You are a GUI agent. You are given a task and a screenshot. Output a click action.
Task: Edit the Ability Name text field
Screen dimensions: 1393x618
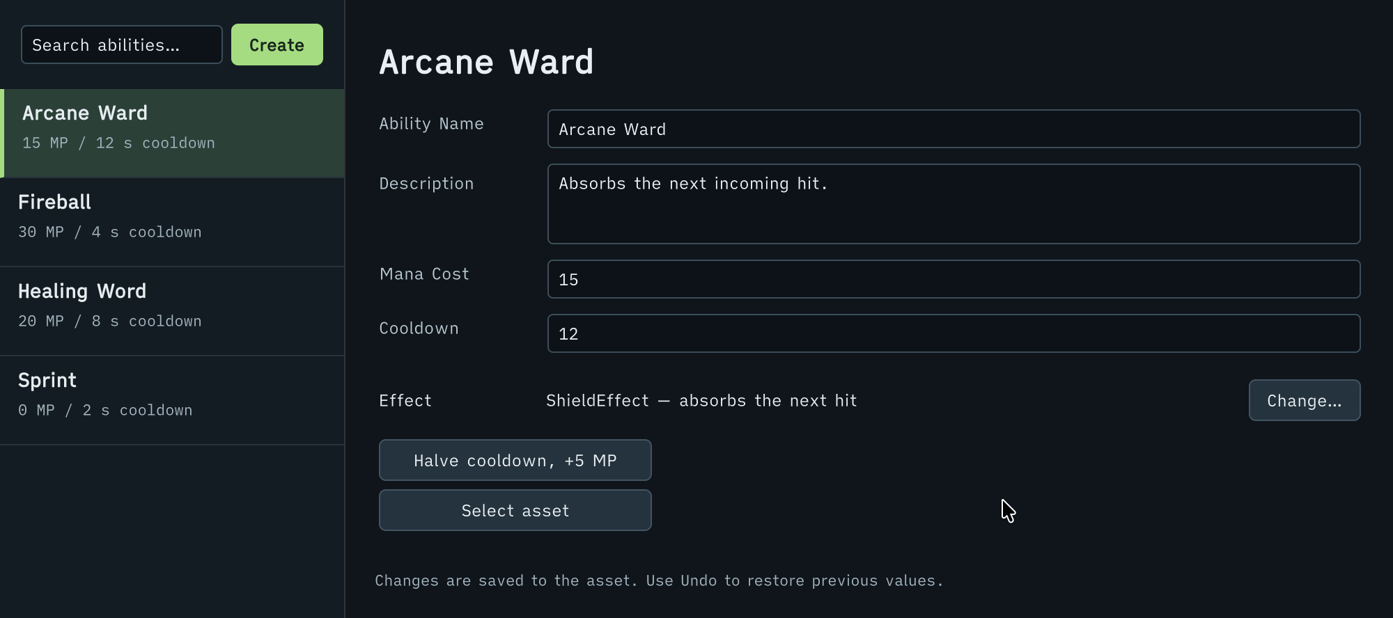coord(954,129)
